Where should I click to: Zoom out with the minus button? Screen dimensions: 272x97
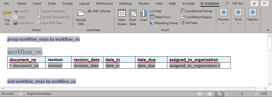[226, 94]
